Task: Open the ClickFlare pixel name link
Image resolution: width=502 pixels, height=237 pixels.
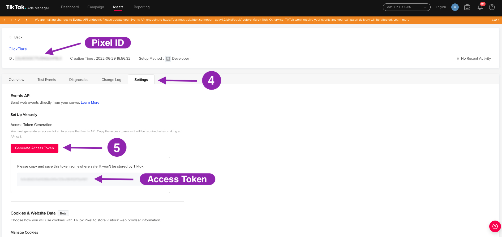Action: (x=18, y=49)
